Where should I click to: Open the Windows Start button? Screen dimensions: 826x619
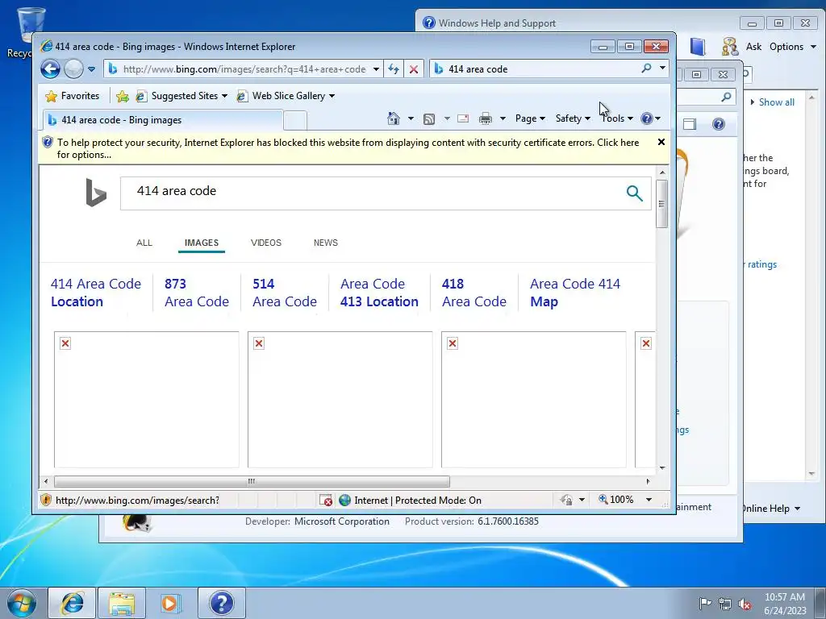22,603
